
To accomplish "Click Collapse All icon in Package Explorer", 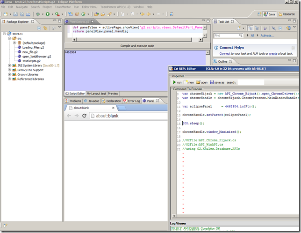I will pos(39,28).
